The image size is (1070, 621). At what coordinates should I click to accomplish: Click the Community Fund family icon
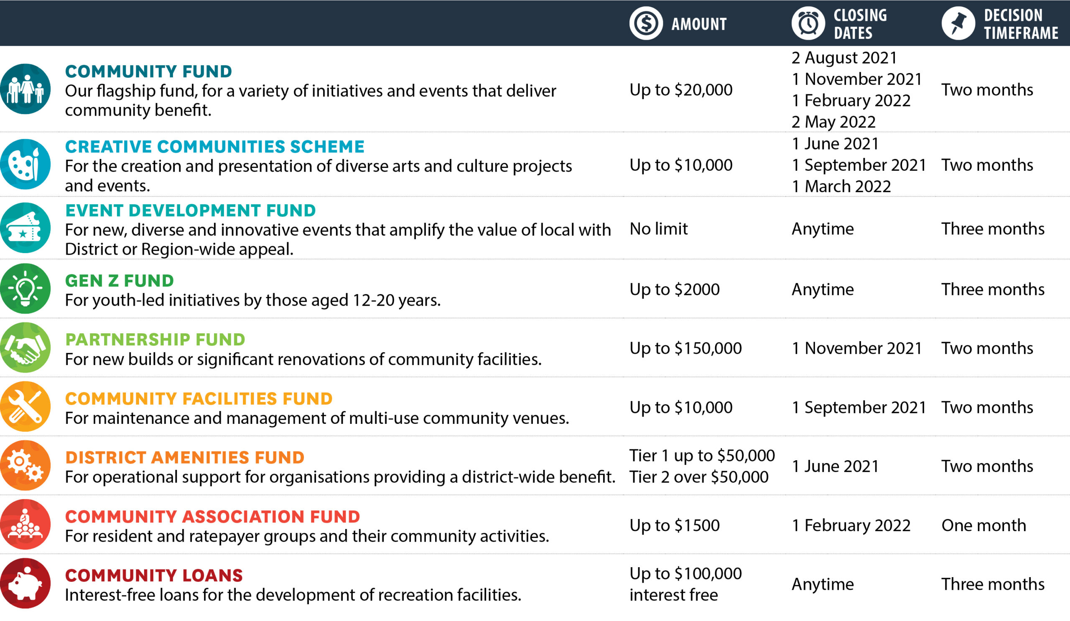(x=25, y=89)
